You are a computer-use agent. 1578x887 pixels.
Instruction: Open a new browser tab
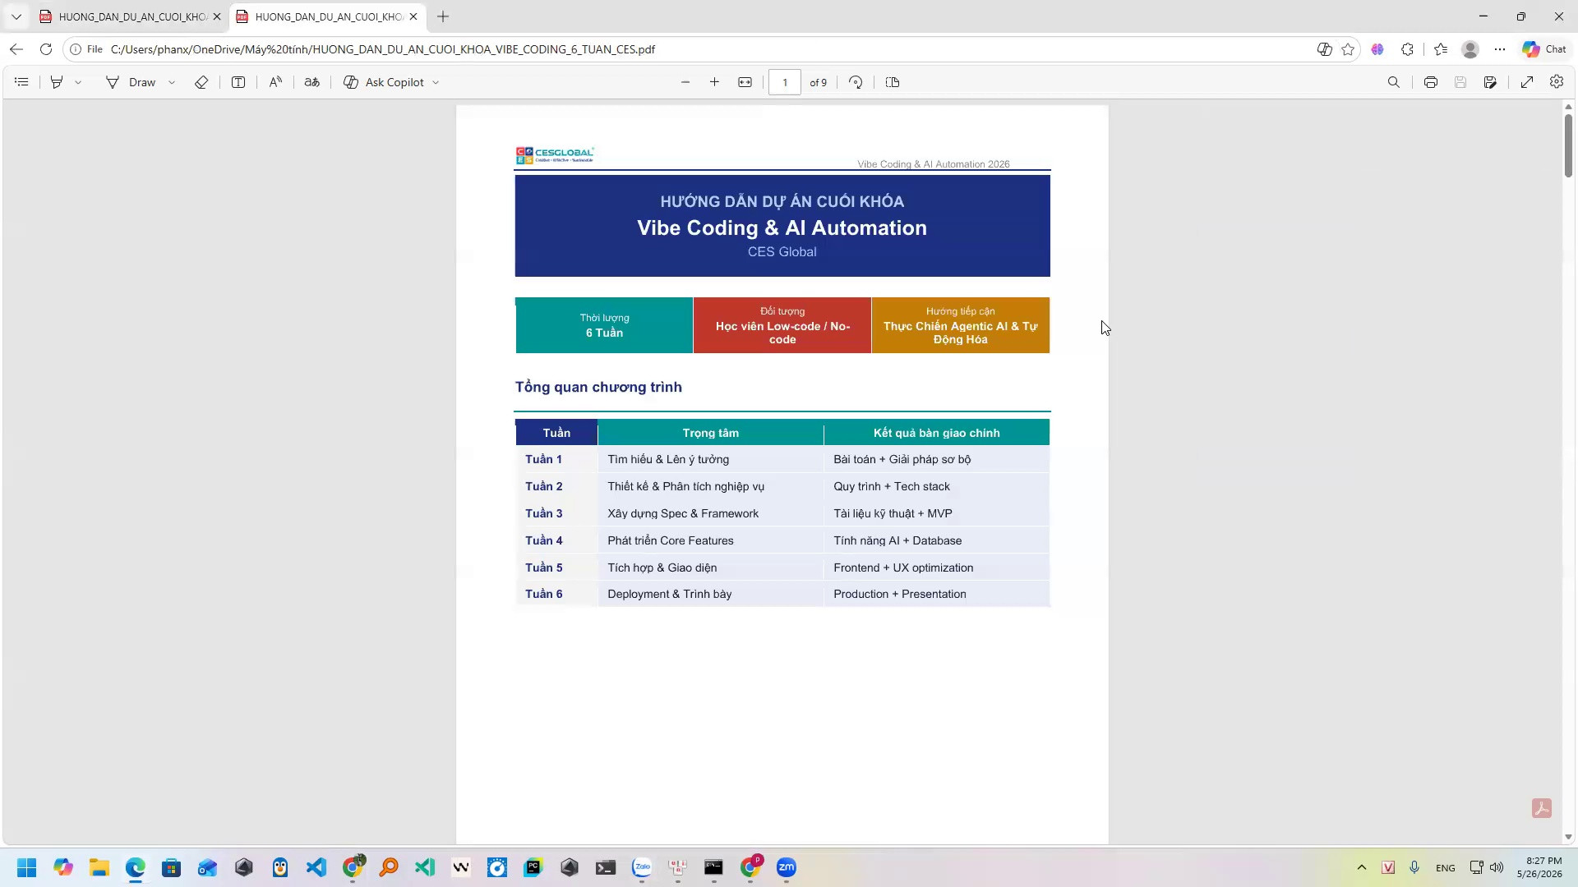443,16
